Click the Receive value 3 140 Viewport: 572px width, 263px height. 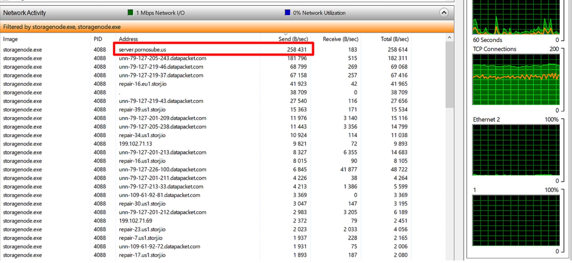coord(350,118)
